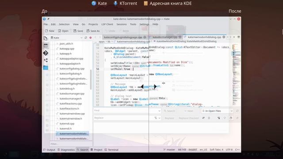Open the In Open Files scope dropdown
Image resolution: width=283 pixels, height=159 pixels.
tap(217, 111)
